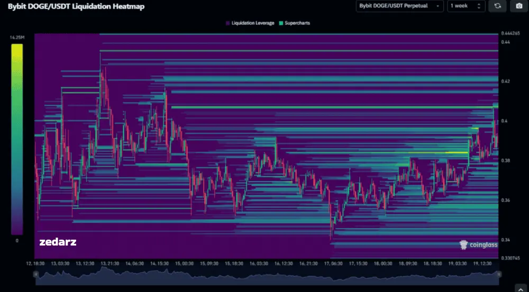Toggle the Liquidation Leverage series label
The width and height of the screenshot is (529, 292).
[x=253, y=23]
